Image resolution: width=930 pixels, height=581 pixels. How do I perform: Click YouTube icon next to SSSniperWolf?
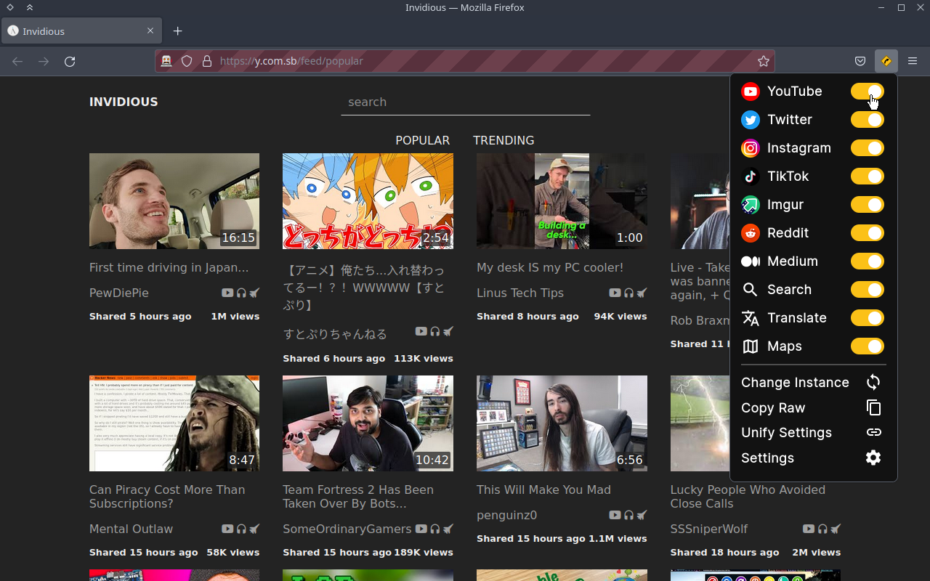pyautogui.click(x=809, y=529)
